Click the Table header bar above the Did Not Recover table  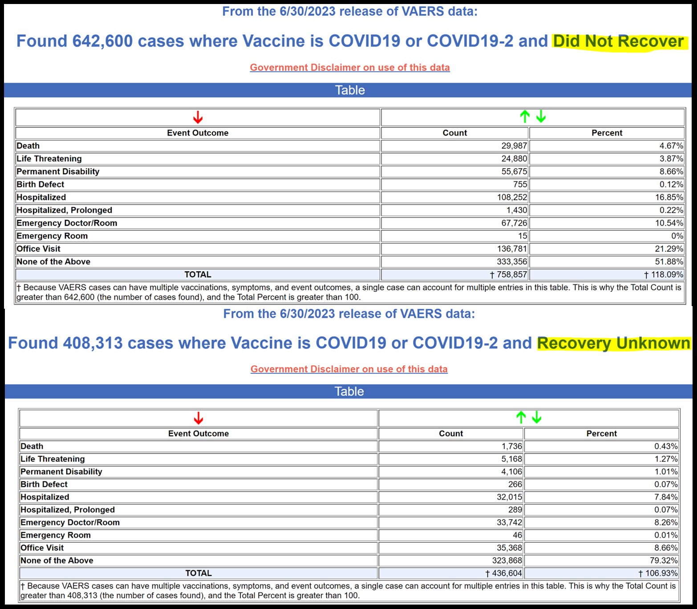click(x=348, y=90)
